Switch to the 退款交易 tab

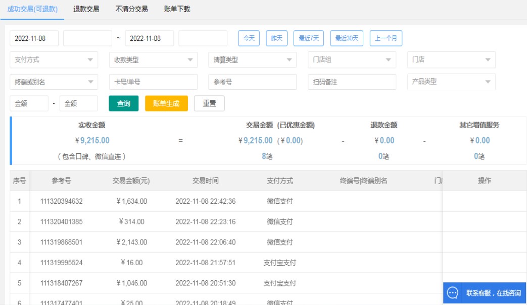tap(86, 9)
